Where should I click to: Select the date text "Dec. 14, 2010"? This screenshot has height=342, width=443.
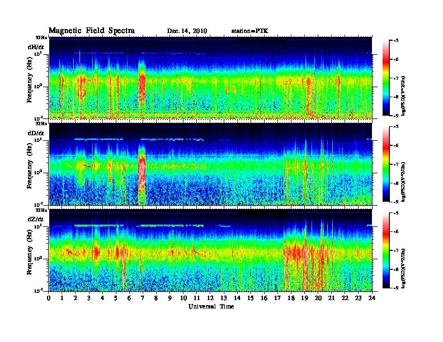pos(187,31)
